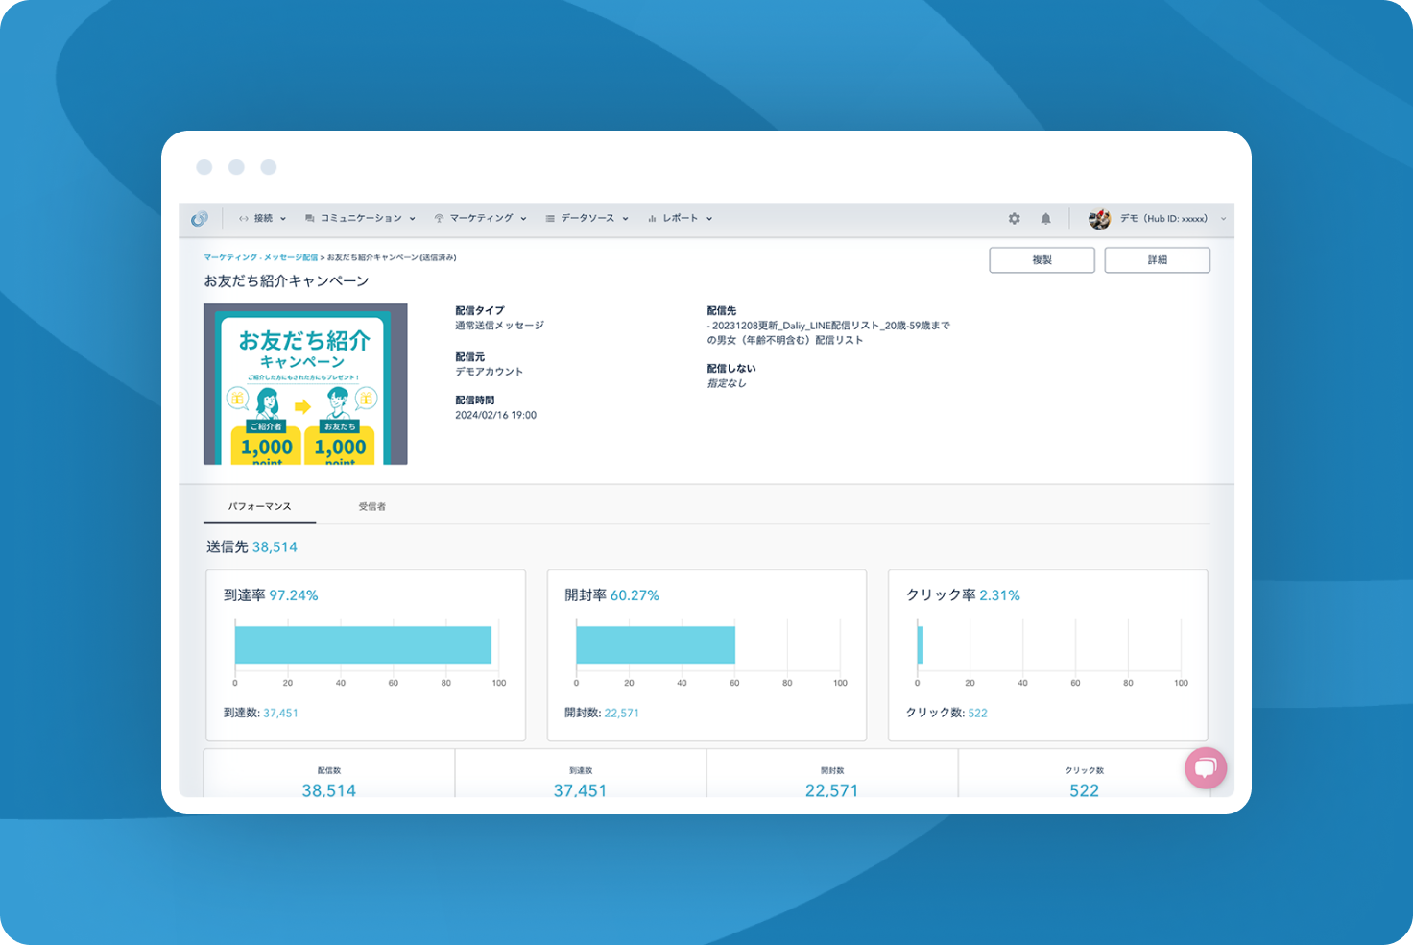
Task: Open the データソース icon in the nav bar
Action: [x=548, y=218]
